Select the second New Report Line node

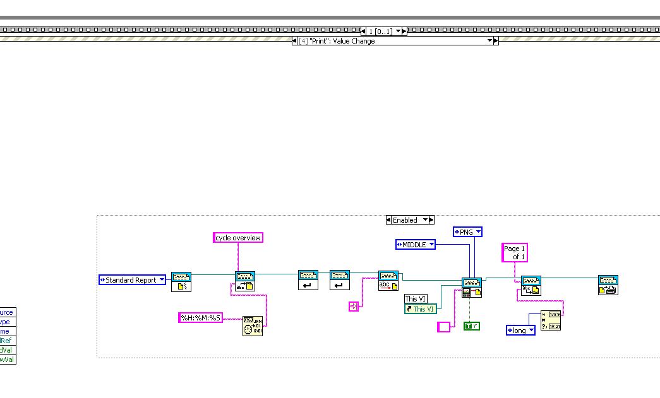click(x=340, y=280)
